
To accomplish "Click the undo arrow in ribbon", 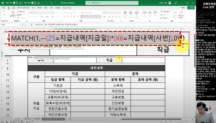I will pyautogui.click(x=4, y=12).
